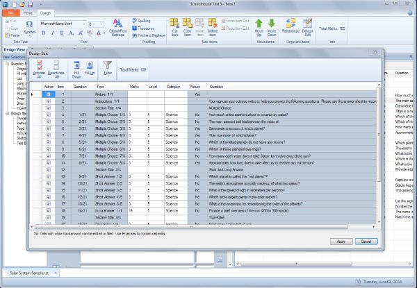Select the Design ribbon tab
This screenshot has height=288, width=417.
click(x=45, y=12)
